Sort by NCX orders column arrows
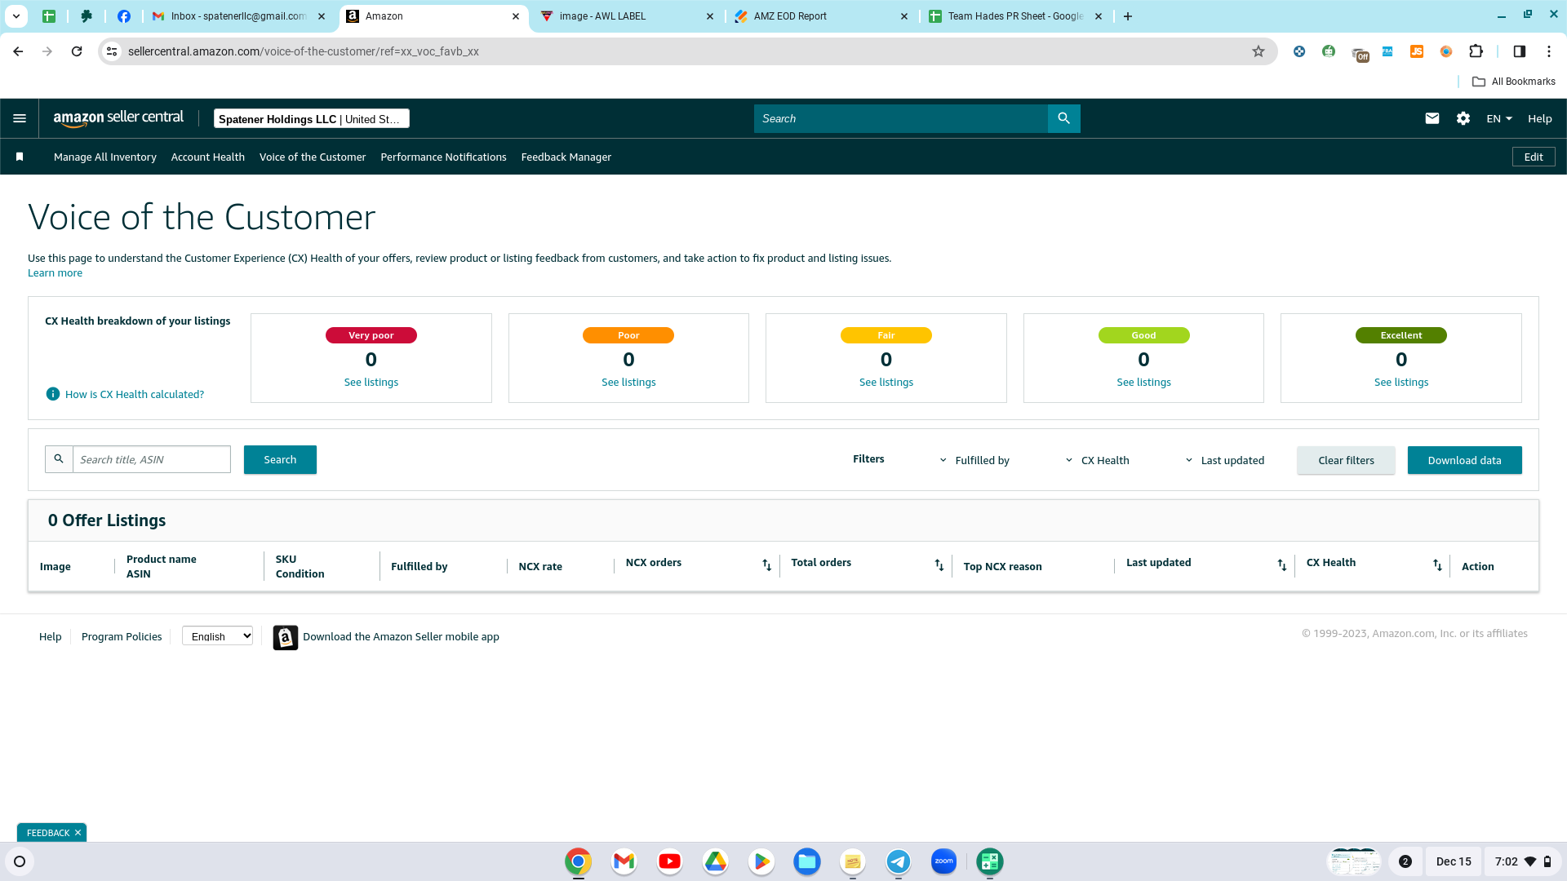This screenshot has width=1567, height=881. [766, 565]
